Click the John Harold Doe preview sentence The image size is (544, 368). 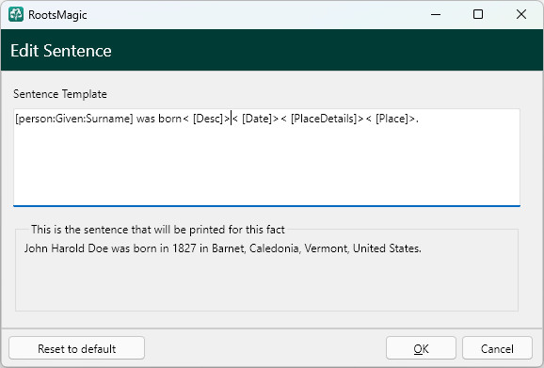(223, 248)
